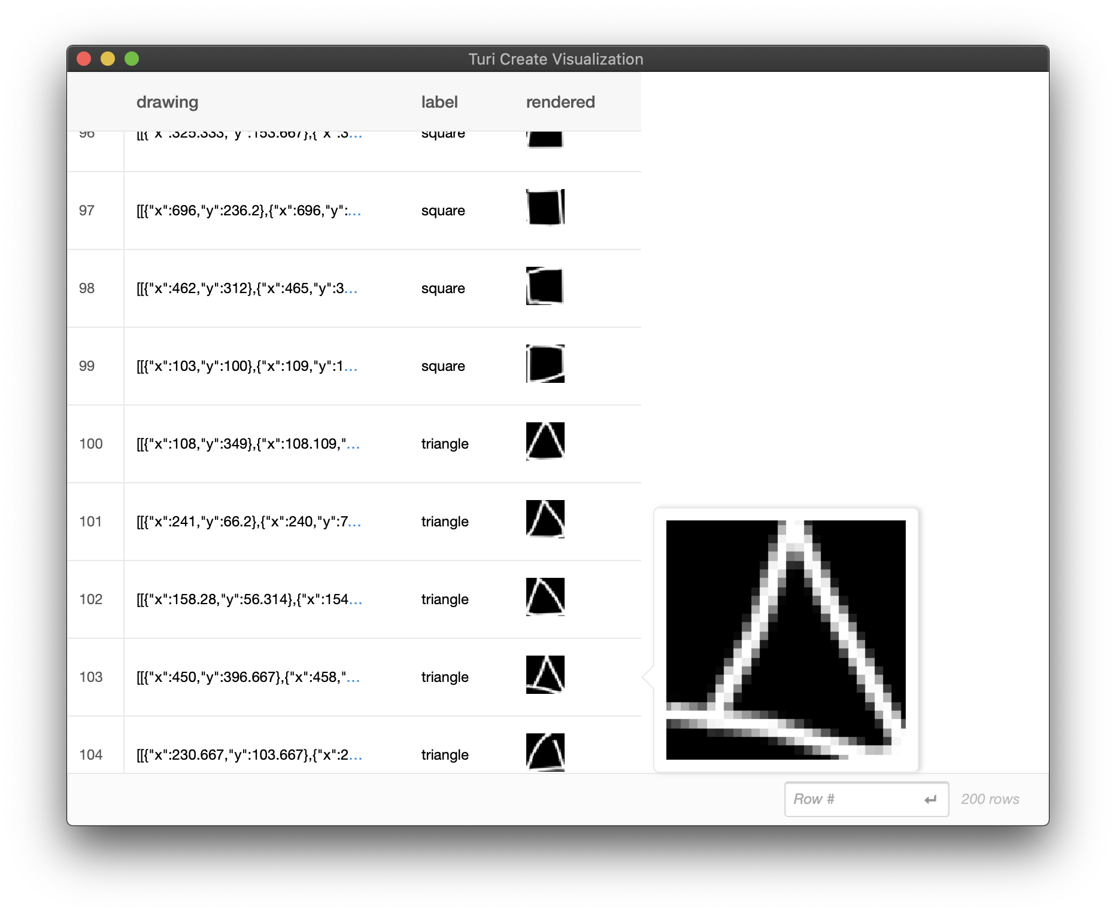Click the rendered triangle thumbnail in row 101
The height and width of the screenshot is (914, 1116).
[545, 519]
